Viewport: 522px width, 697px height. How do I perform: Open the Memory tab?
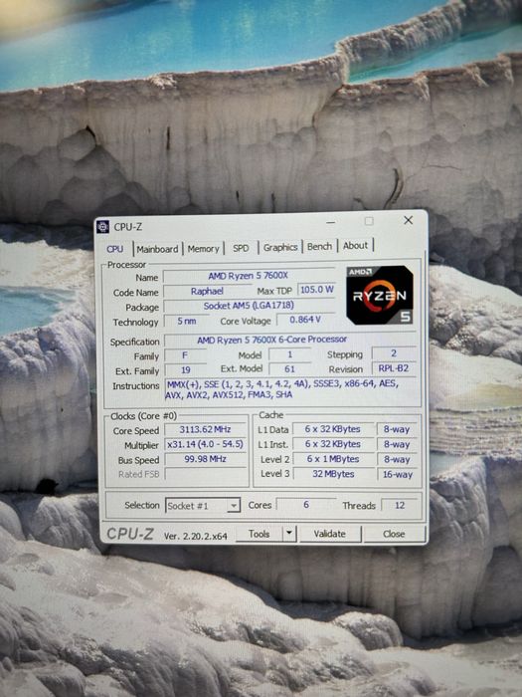[203, 249]
